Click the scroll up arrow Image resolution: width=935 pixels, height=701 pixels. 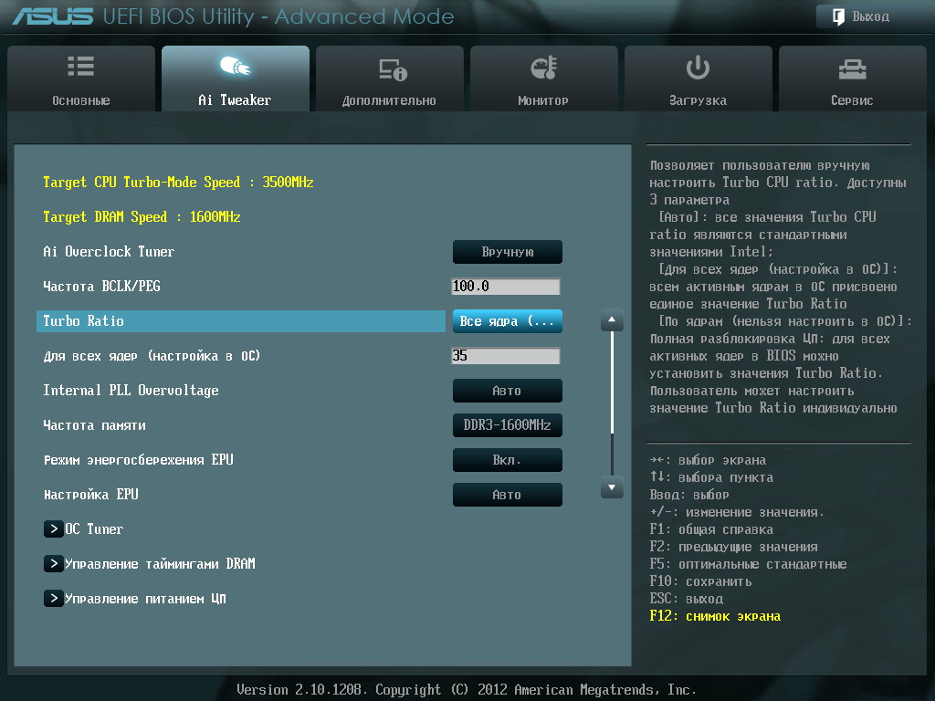click(x=612, y=320)
